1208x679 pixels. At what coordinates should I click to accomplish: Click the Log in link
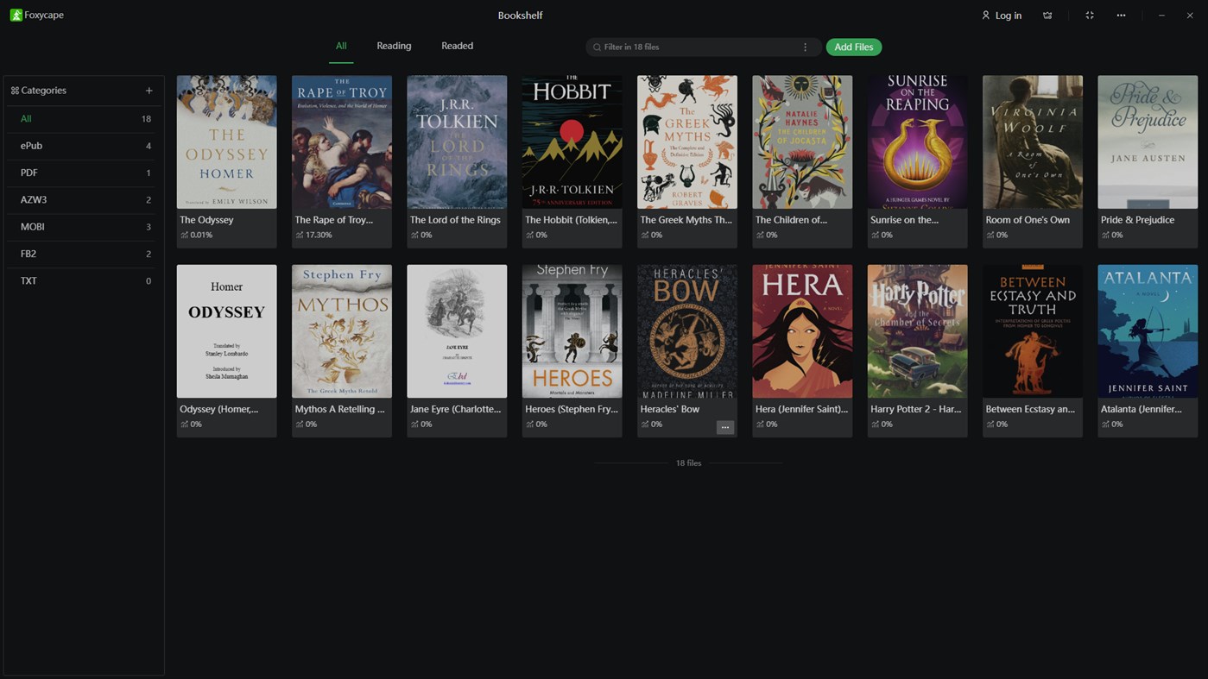click(x=1008, y=16)
